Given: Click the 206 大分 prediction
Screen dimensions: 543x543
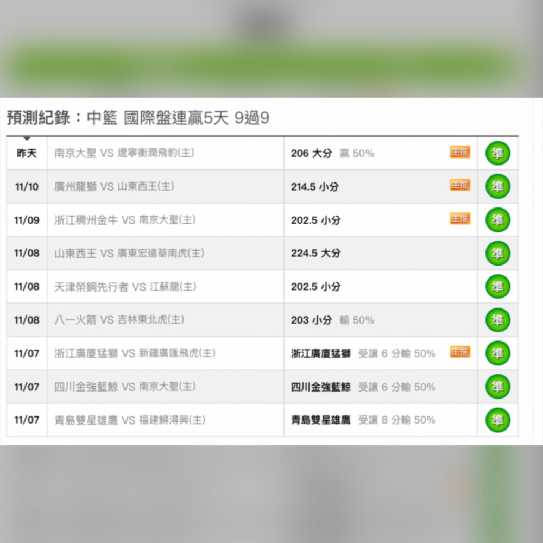Looking at the screenshot, I should coord(311,153).
